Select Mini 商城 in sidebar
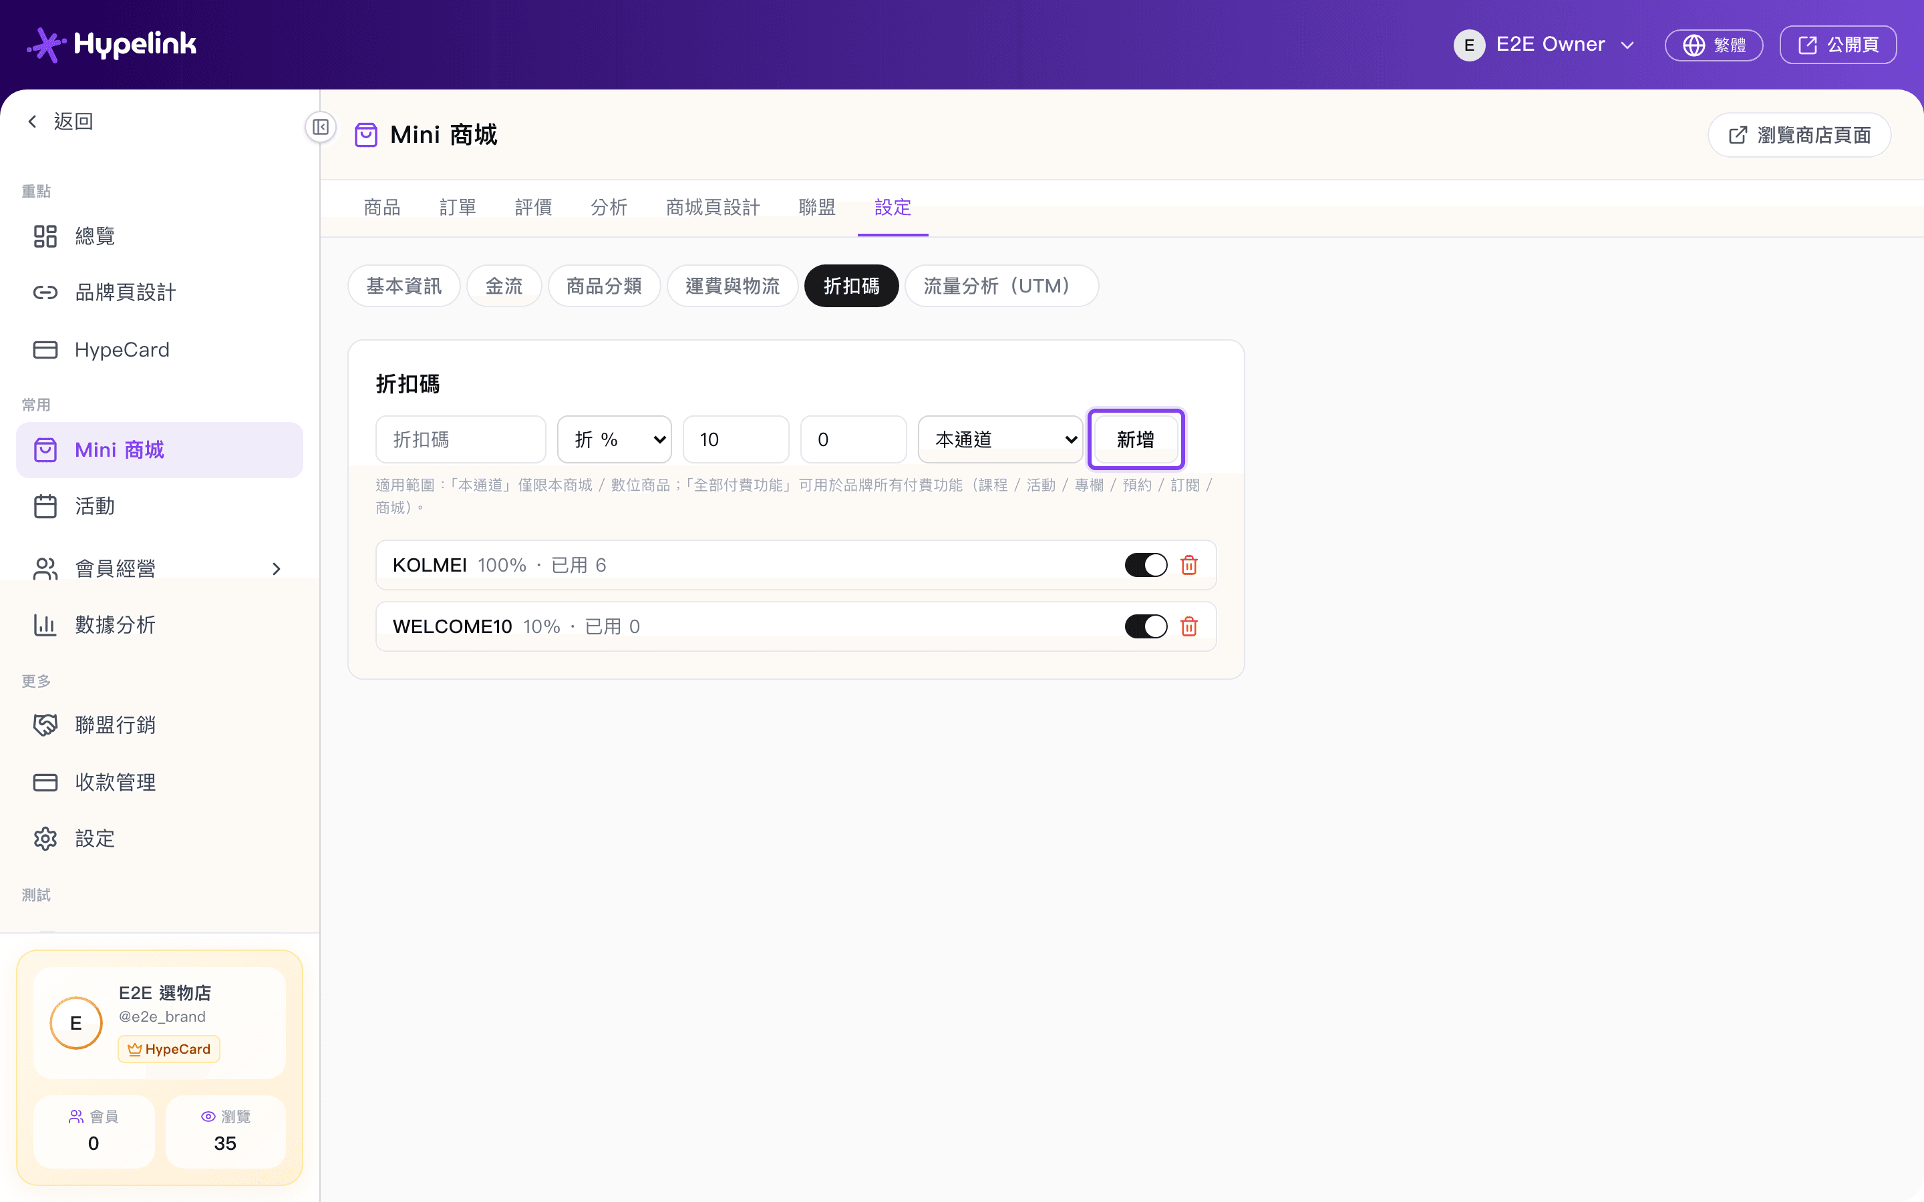 point(159,450)
